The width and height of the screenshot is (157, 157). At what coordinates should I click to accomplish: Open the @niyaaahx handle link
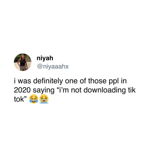click(53, 67)
